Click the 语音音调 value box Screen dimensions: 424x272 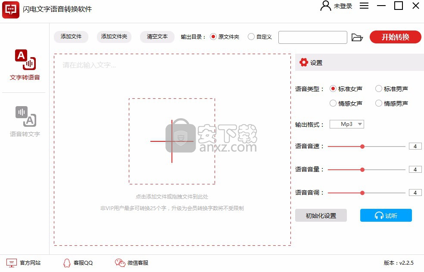point(415,193)
